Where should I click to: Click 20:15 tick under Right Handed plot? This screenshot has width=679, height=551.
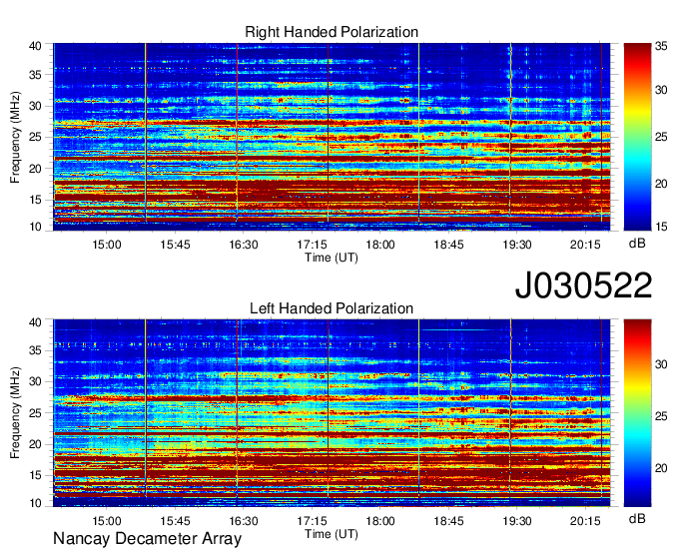[x=585, y=245]
